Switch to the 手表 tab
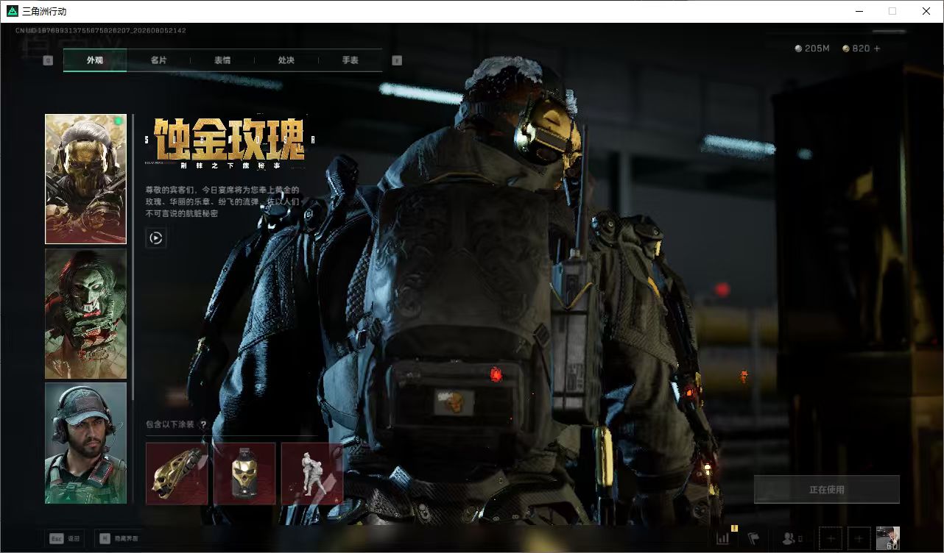The image size is (944, 553). coord(351,60)
